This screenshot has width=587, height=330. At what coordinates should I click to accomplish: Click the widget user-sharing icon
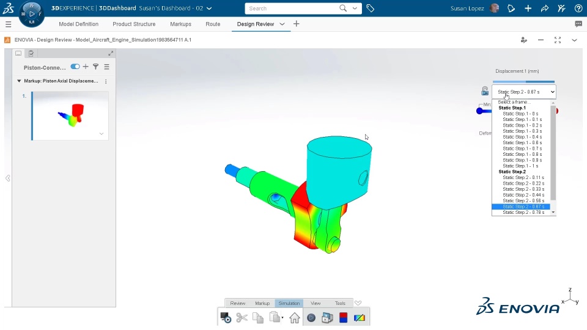pyautogui.click(x=524, y=40)
